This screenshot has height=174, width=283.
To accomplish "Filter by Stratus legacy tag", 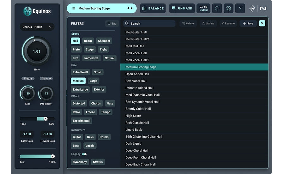I will click(x=98, y=162).
